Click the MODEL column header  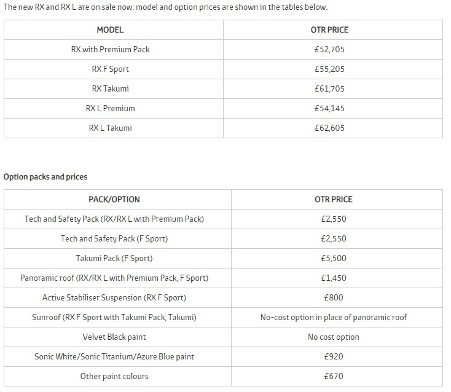[x=110, y=29]
